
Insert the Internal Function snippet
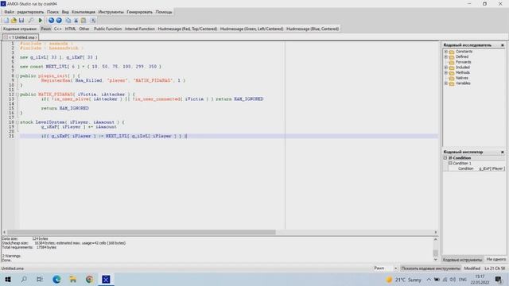[140, 29]
